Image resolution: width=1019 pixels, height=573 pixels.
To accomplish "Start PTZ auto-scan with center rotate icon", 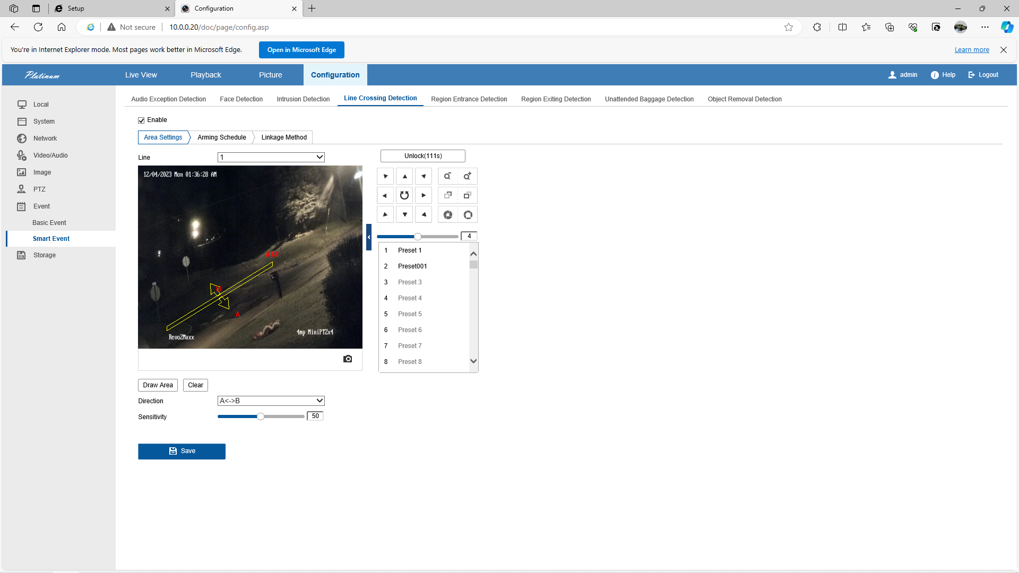I will point(404,195).
